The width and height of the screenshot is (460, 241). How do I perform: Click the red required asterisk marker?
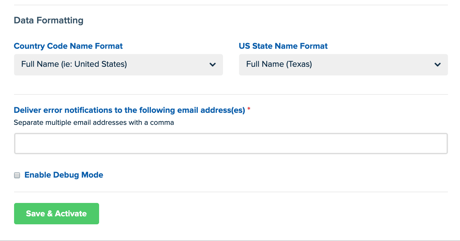(x=249, y=109)
